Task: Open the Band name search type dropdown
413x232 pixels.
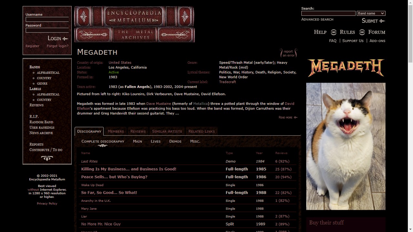Action: [x=371, y=14]
